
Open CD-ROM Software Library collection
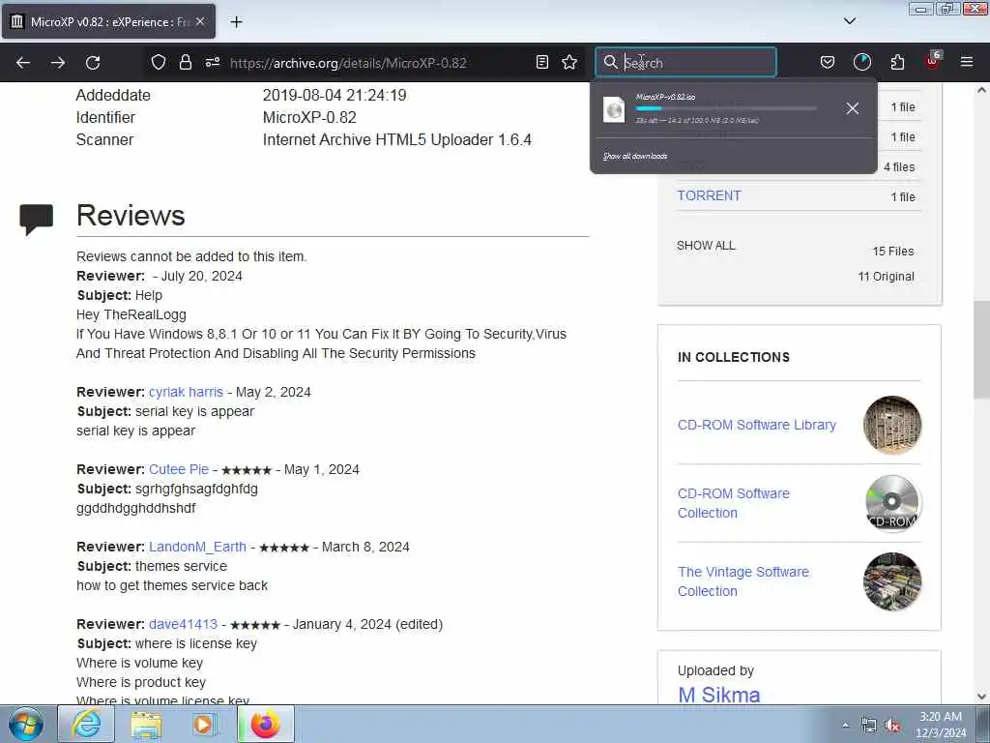point(756,426)
